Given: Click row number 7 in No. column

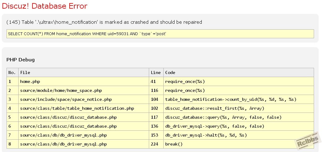Looking at the screenshot, I should coord(13,135).
